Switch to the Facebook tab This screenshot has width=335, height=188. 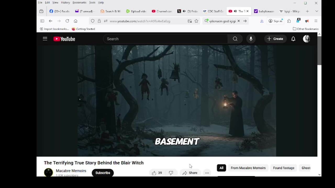pos(59,11)
